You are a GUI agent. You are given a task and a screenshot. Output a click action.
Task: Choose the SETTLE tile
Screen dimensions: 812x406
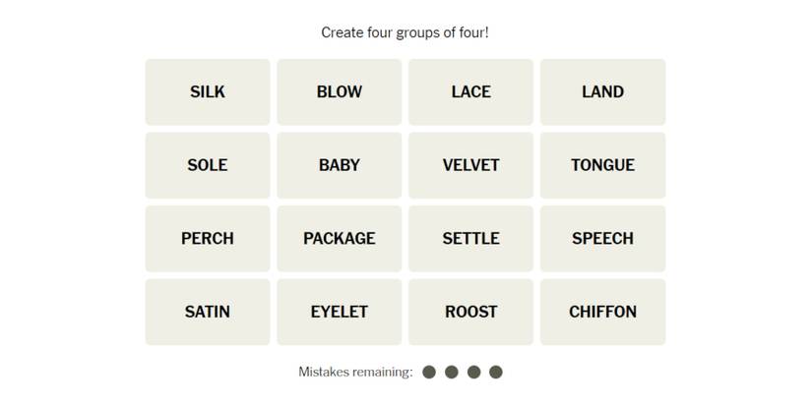click(470, 238)
